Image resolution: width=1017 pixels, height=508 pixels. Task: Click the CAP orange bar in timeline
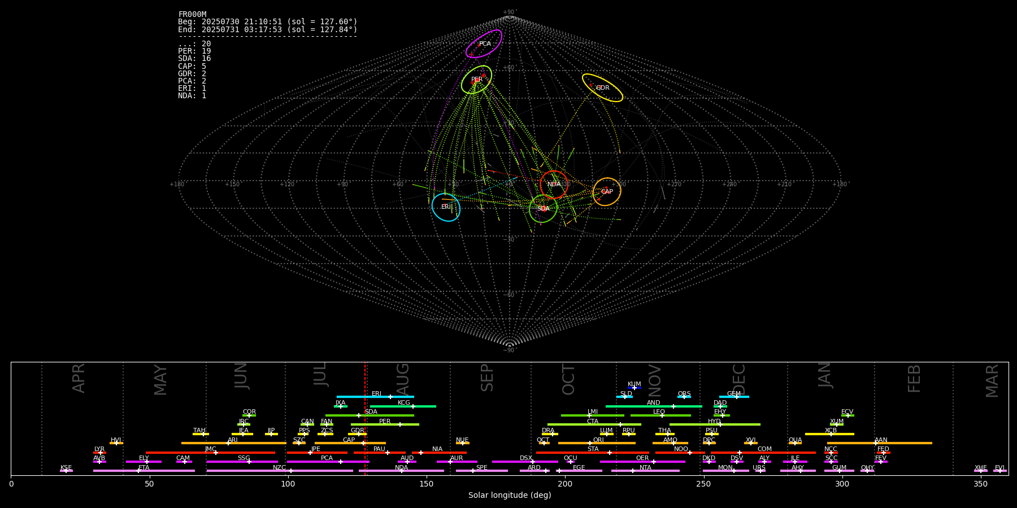(350, 443)
